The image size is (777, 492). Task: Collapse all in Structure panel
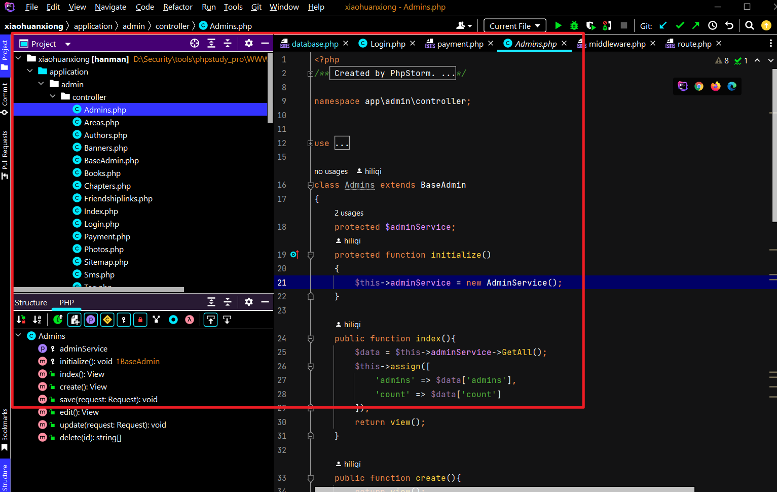click(228, 302)
